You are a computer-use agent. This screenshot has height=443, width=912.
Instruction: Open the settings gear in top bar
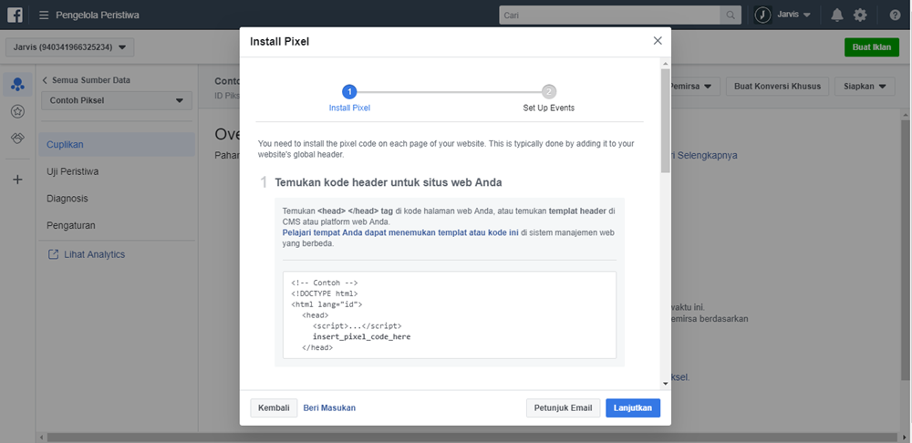tap(860, 15)
